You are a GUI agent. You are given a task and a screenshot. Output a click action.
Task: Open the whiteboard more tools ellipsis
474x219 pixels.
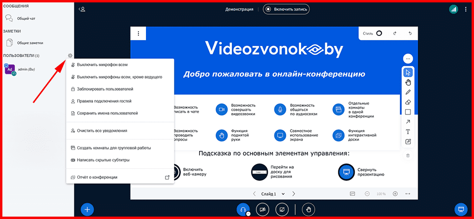[x=408, y=59]
